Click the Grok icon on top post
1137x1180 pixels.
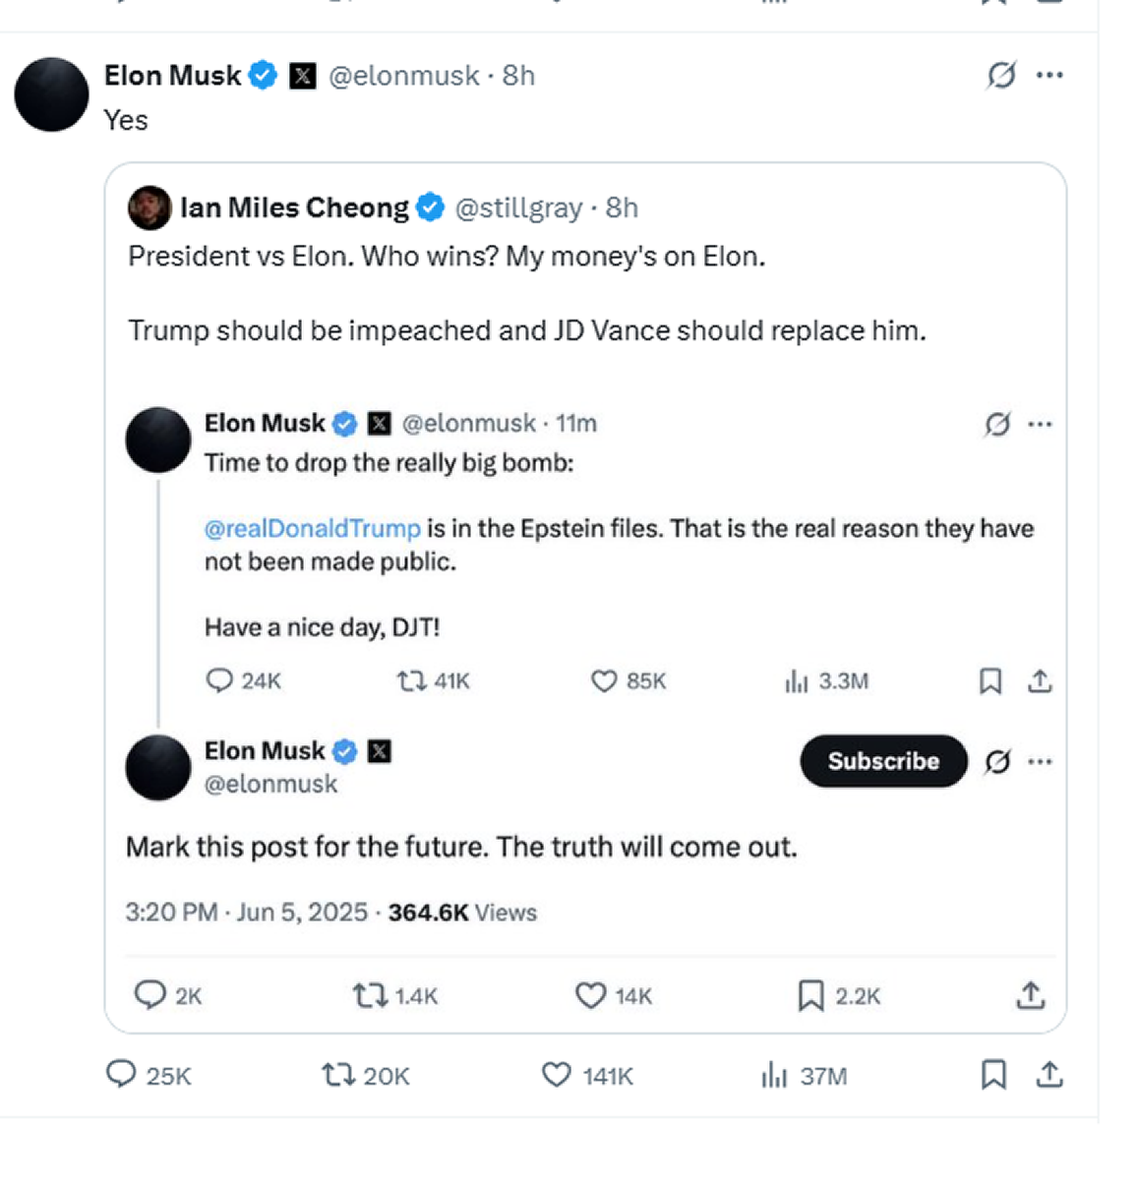1001,75
